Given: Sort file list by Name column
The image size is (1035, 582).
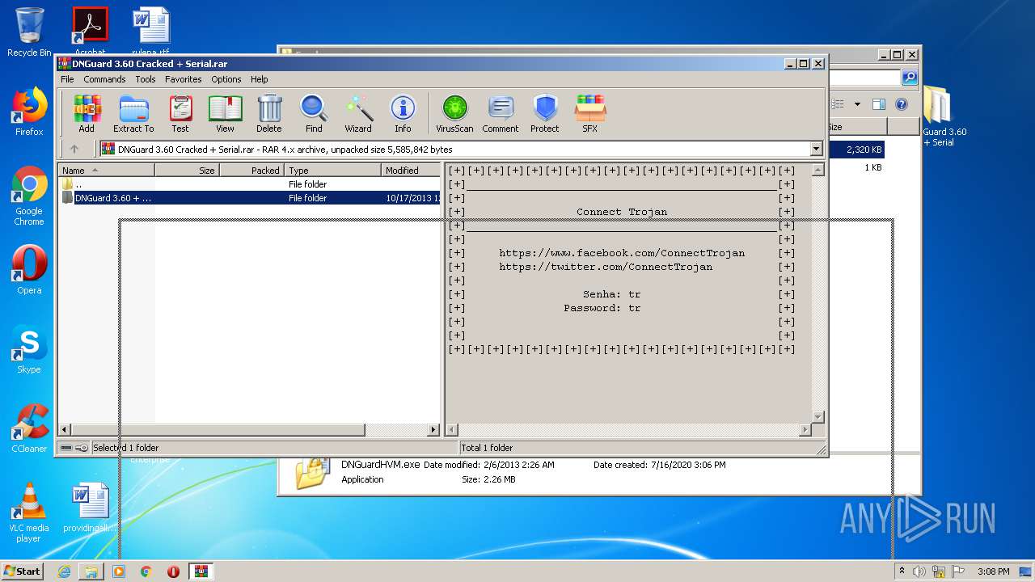Looking at the screenshot, I should click(106, 171).
